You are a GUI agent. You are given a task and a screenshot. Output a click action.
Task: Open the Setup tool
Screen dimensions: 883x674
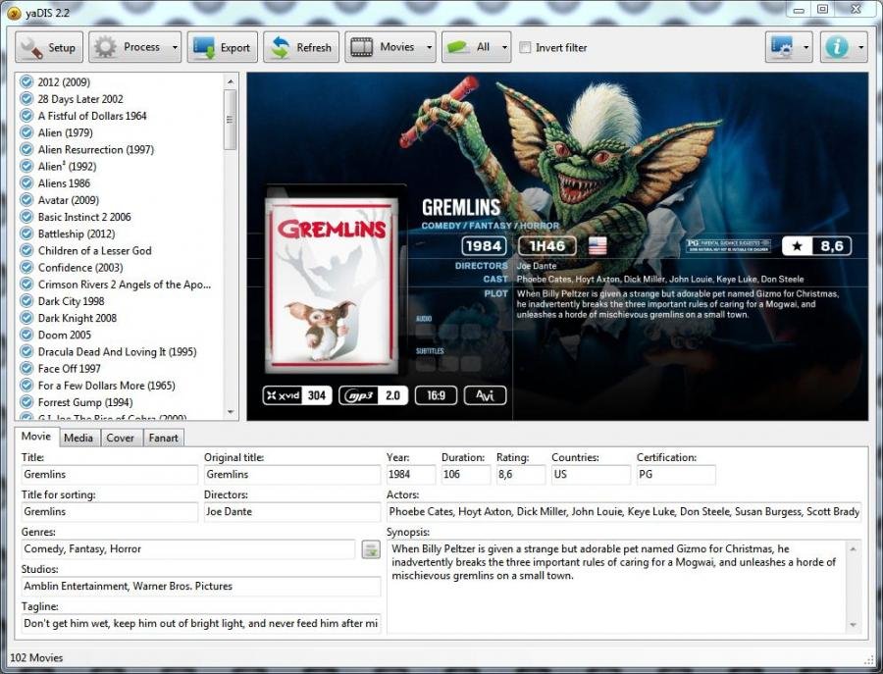pos(49,47)
